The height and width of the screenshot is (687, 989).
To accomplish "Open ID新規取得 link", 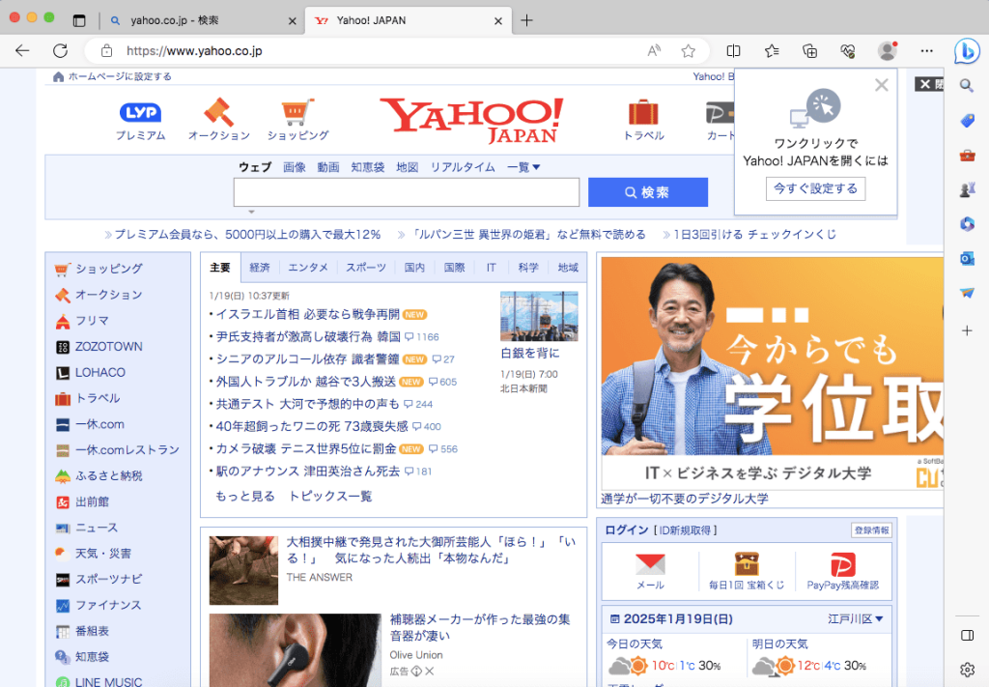I will tap(685, 530).
